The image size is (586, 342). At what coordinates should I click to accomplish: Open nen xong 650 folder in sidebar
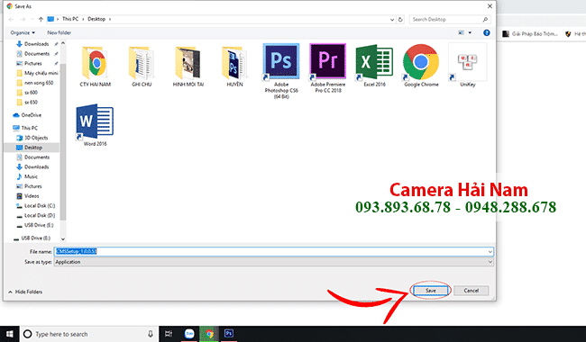(35, 83)
